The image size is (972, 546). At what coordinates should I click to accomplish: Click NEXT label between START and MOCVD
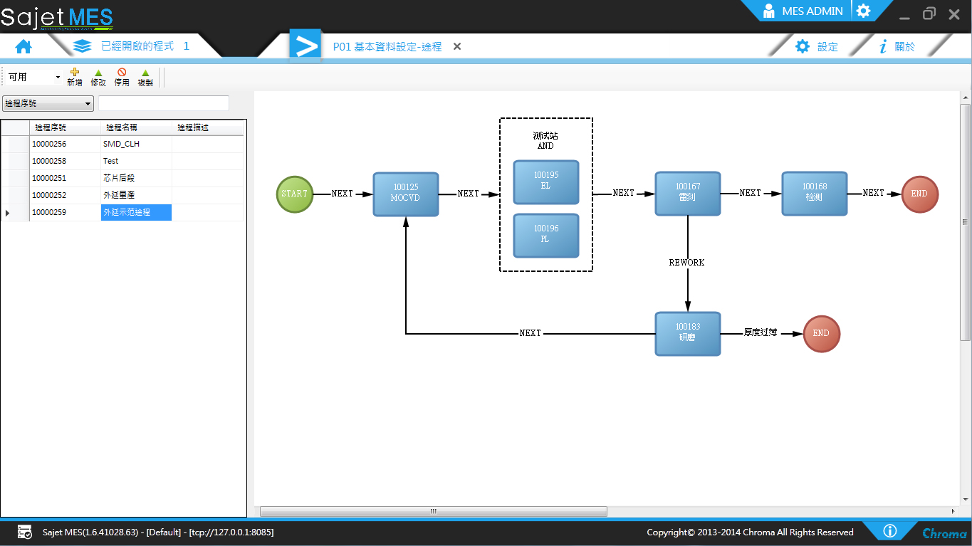coord(343,194)
